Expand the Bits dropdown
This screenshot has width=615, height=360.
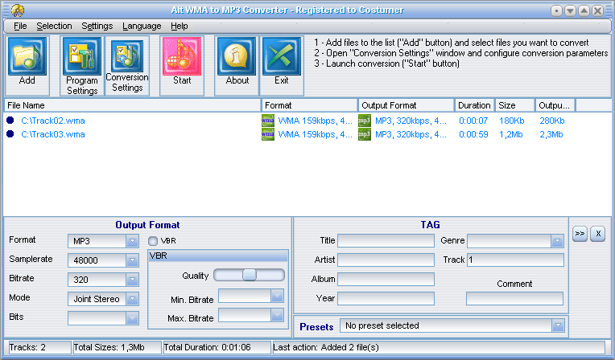click(132, 318)
